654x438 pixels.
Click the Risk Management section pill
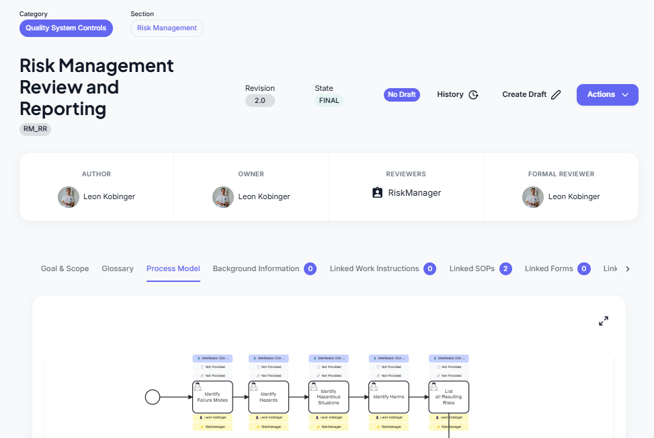pyautogui.click(x=167, y=28)
